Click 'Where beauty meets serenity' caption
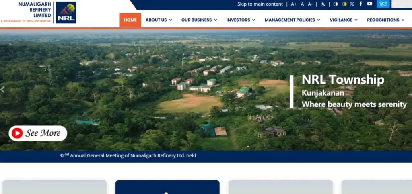Viewport: 412px width, 194px height. tap(354, 104)
